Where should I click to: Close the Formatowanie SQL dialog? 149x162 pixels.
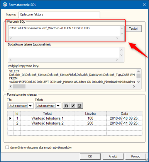[x=144, y=5]
